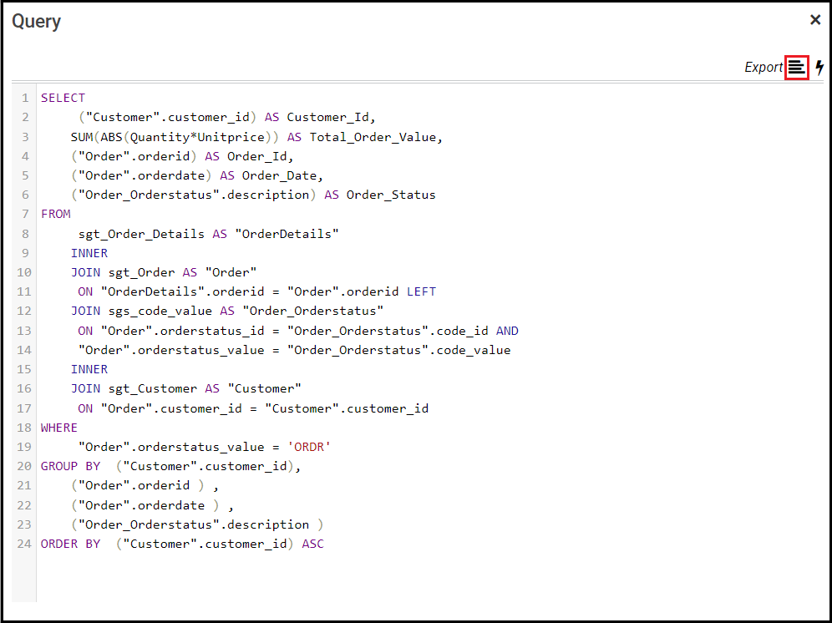The width and height of the screenshot is (832, 623).
Task: Click the SELECT keyword on line 1
Action: tap(63, 98)
